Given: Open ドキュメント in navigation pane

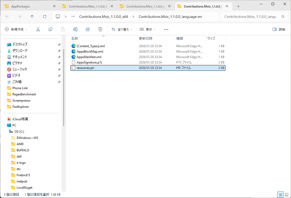Looking at the screenshot, I should point(20,57).
